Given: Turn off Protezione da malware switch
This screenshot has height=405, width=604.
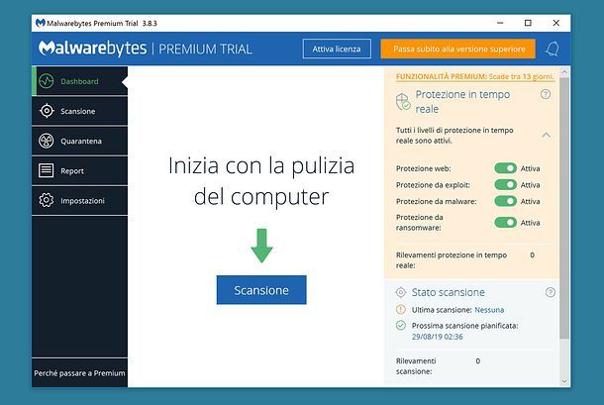Looking at the screenshot, I should [505, 201].
